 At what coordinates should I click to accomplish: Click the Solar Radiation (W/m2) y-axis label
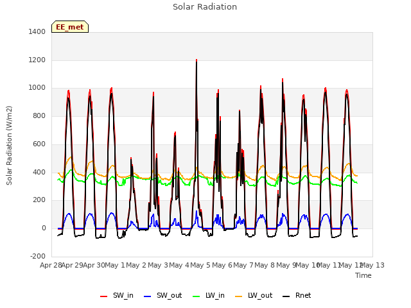pyautogui.click(x=9, y=146)
